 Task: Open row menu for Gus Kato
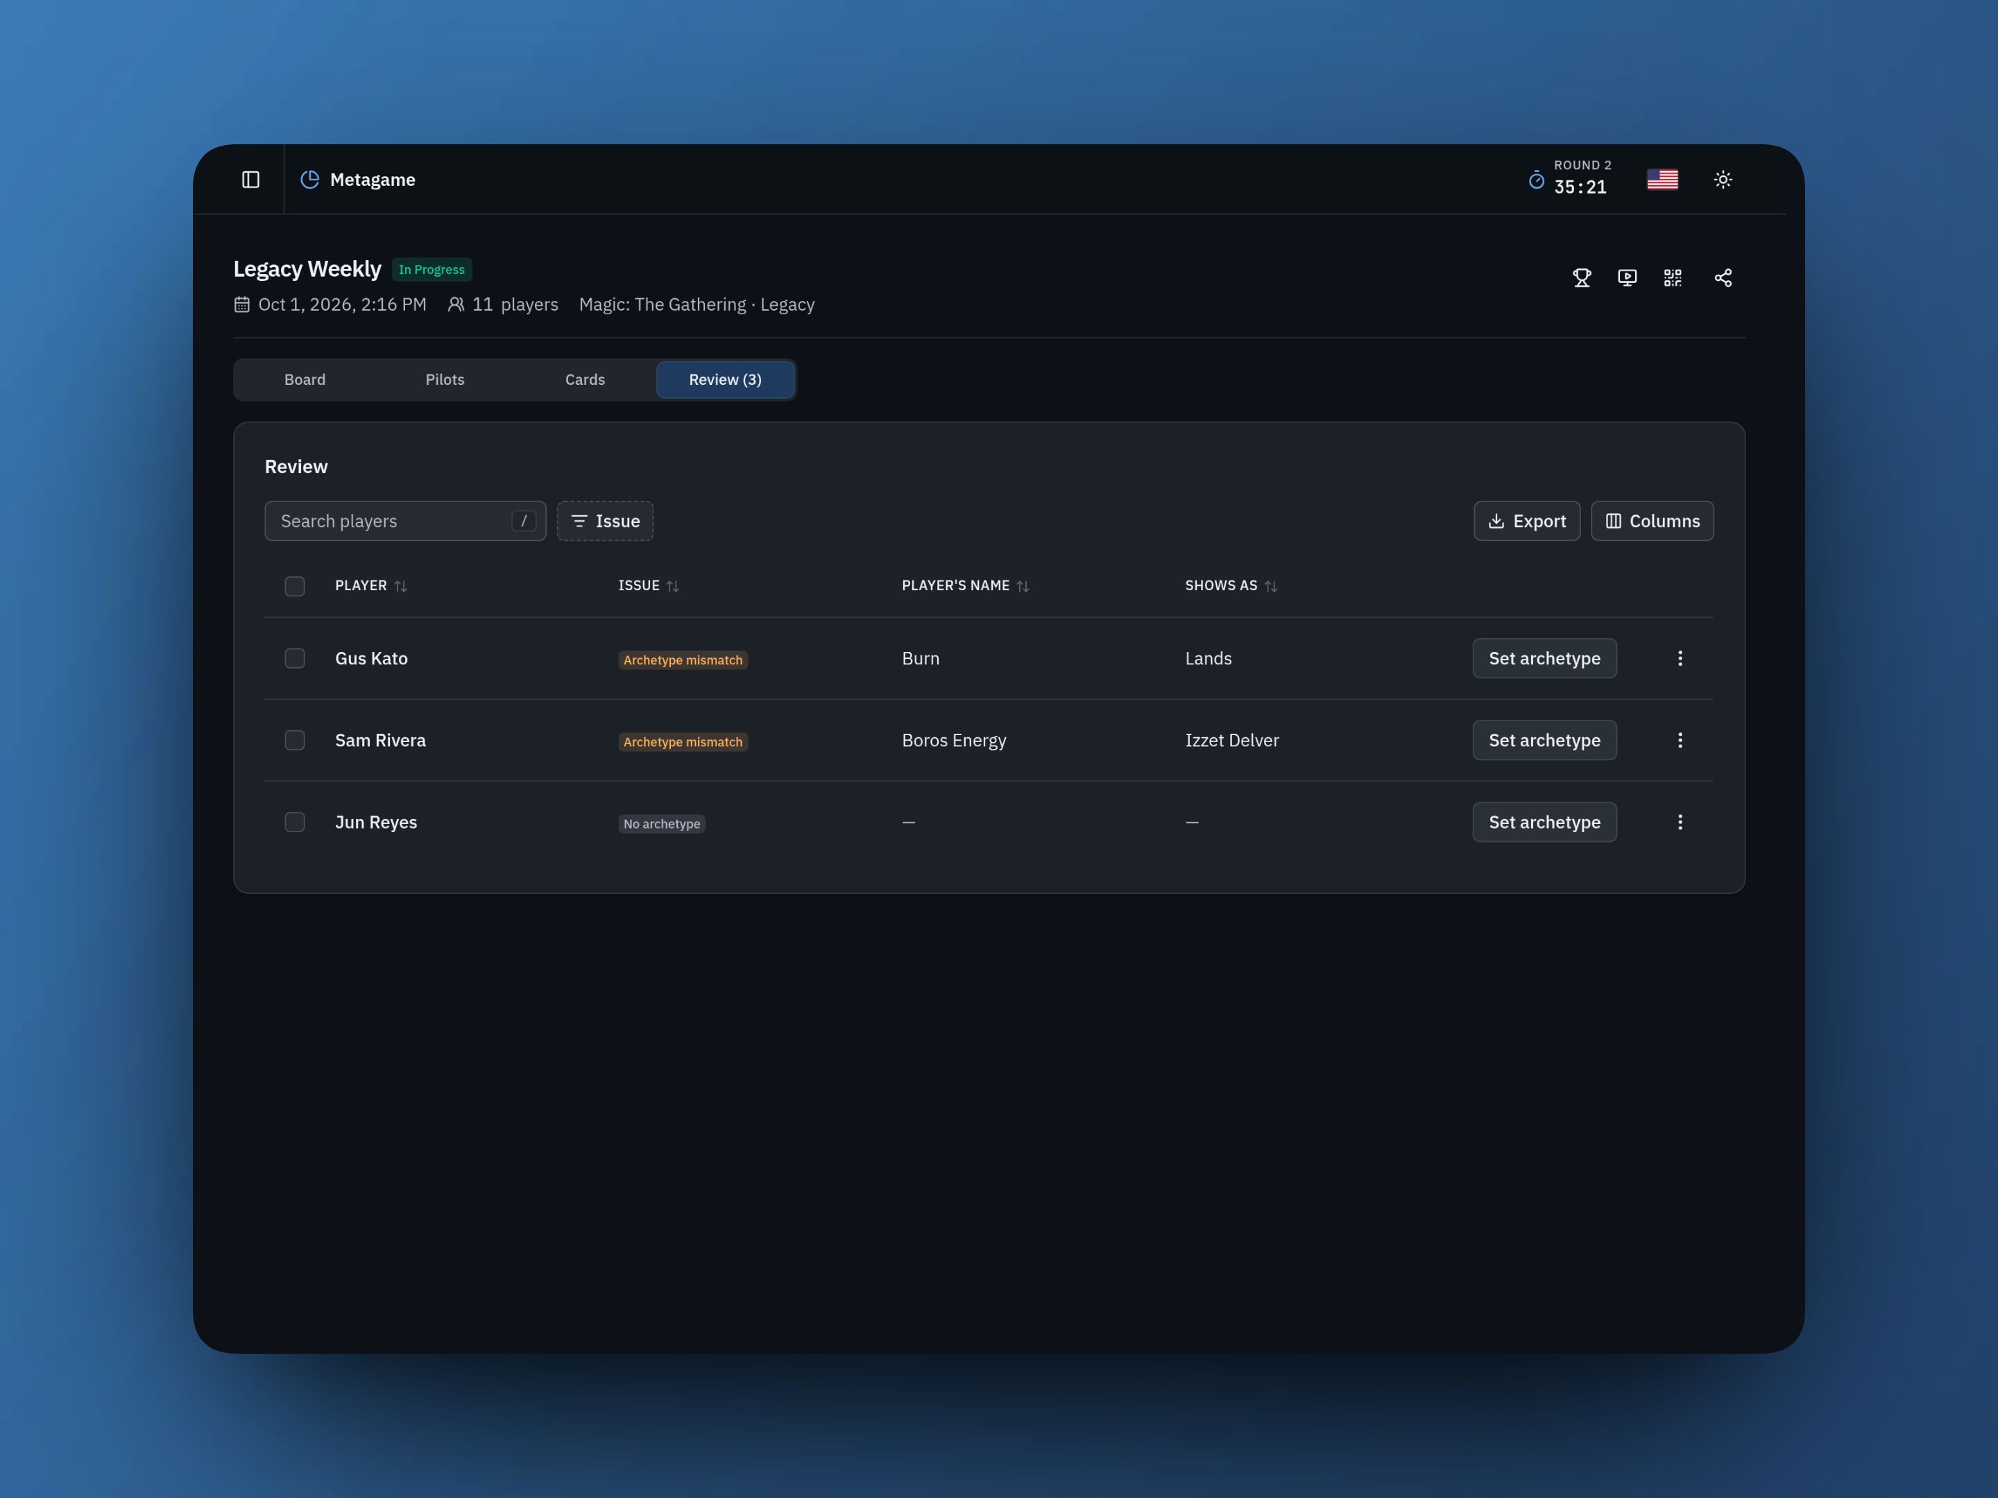(x=1680, y=658)
